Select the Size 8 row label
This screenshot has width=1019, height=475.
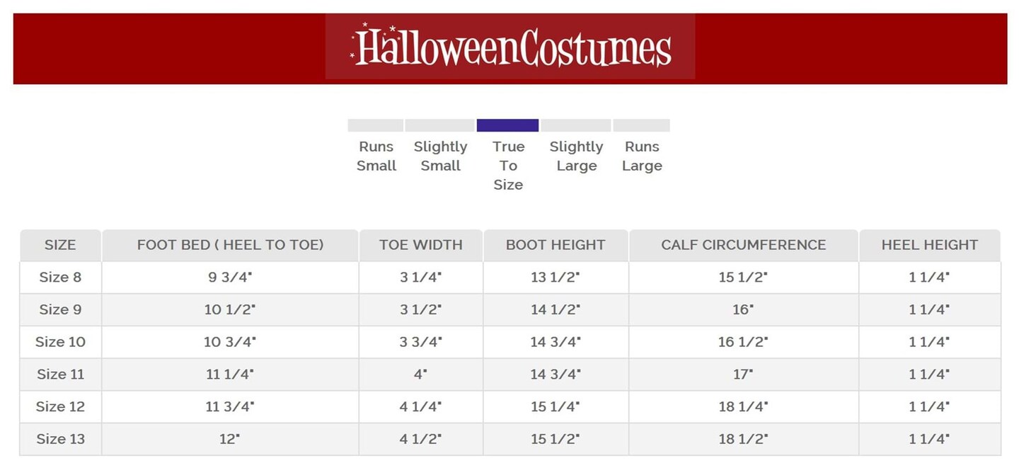(60, 277)
